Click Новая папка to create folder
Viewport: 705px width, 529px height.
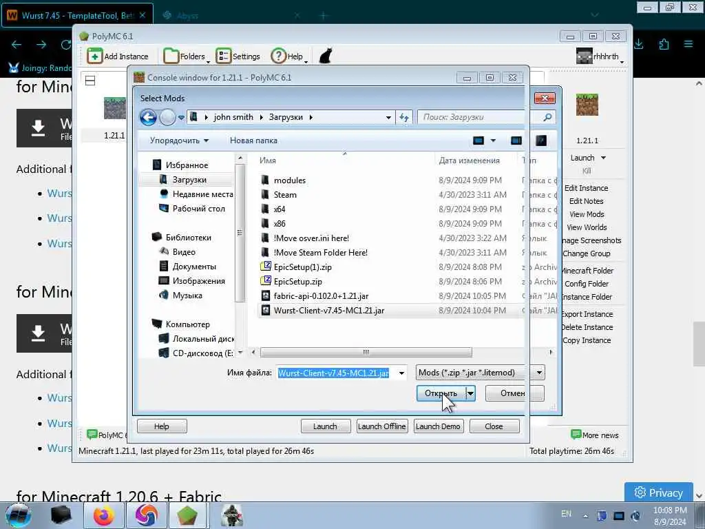253,141
